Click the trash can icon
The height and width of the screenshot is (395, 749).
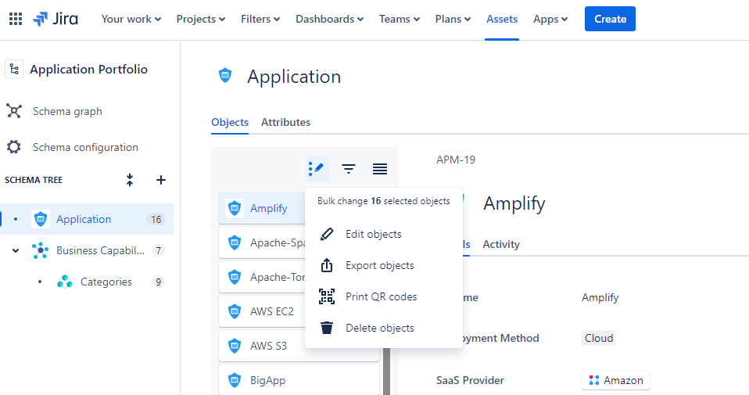(x=327, y=329)
